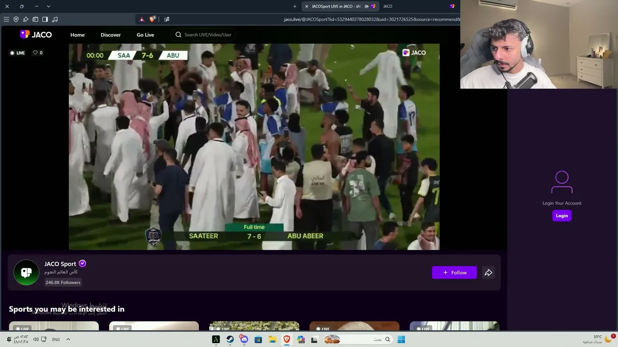618x347 pixels.
Task: Open the Steam taskbar icon
Action: [x=230, y=339]
